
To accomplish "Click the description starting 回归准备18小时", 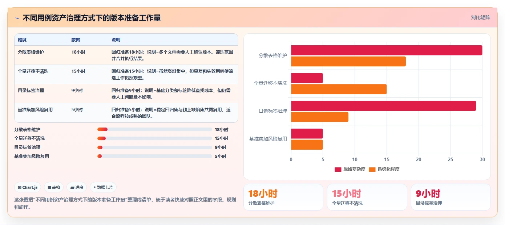I will (x=172, y=55).
